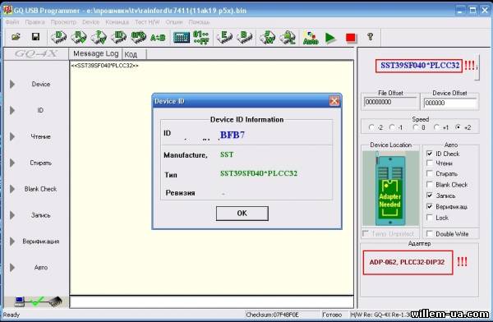This screenshot has height=322, width=493.
Task: Open the hex buffer editor icon
Action: pos(182,38)
